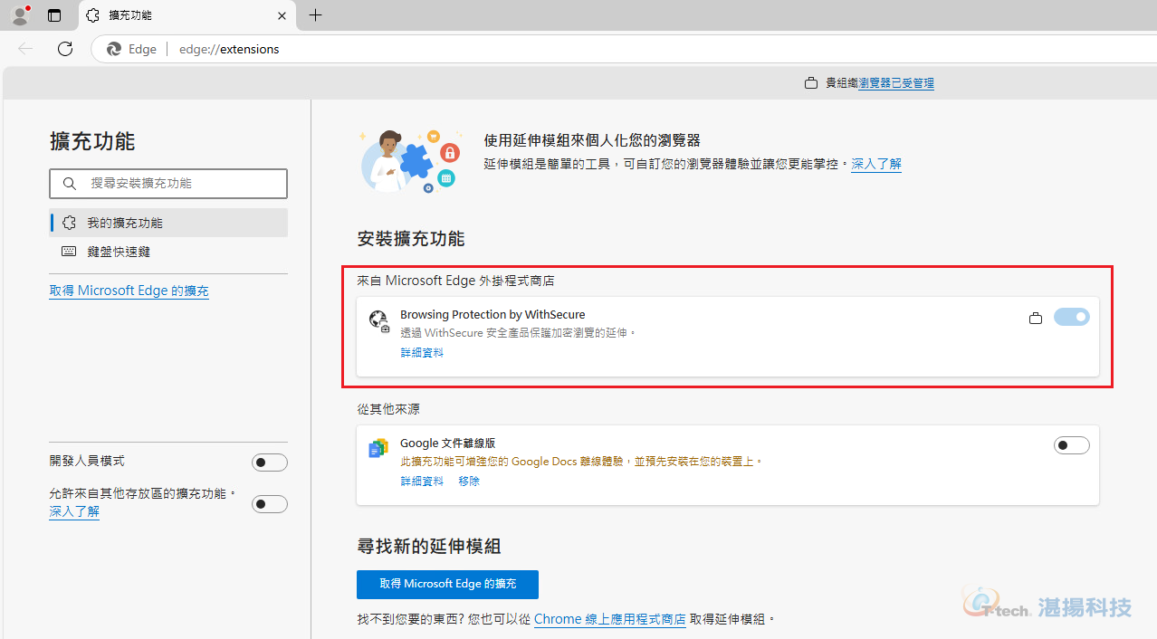The height and width of the screenshot is (639, 1157).
Task: Open 取得 Microsoft Edge 的擴充 sidebar link
Action: click(x=129, y=291)
